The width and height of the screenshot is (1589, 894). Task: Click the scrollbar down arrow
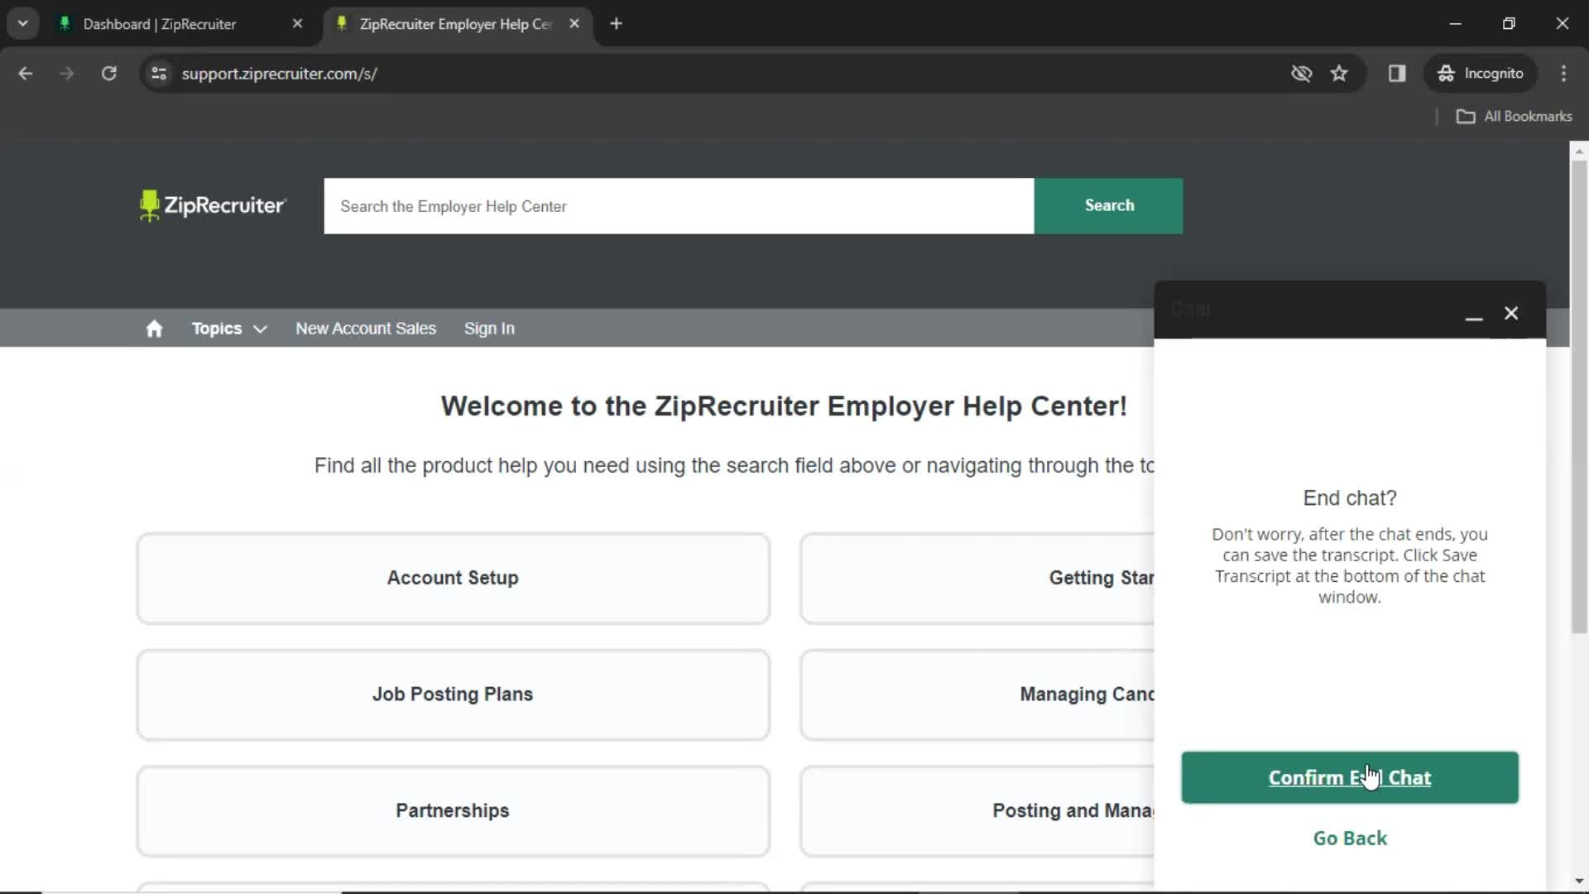click(1579, 882)
